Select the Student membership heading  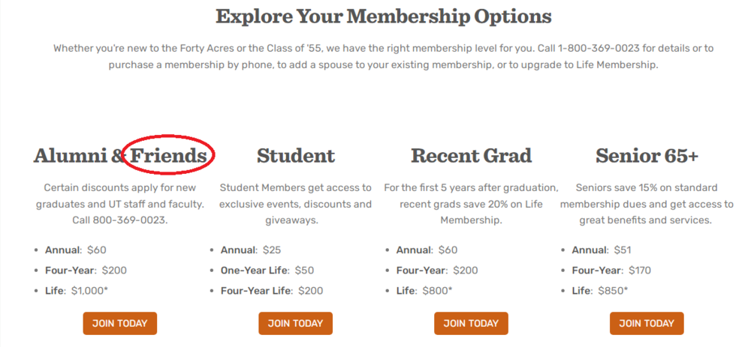296,156
